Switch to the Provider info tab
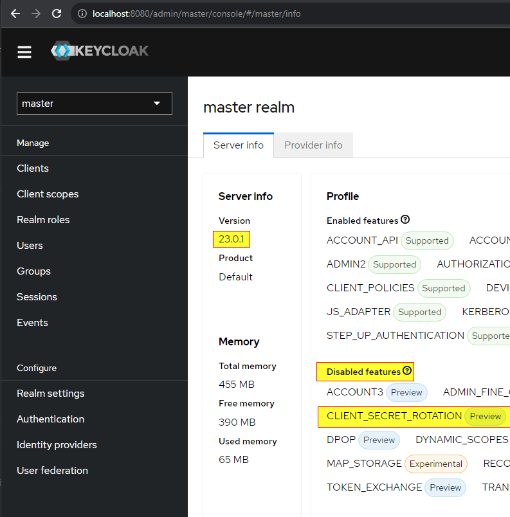 pos(313,145)
